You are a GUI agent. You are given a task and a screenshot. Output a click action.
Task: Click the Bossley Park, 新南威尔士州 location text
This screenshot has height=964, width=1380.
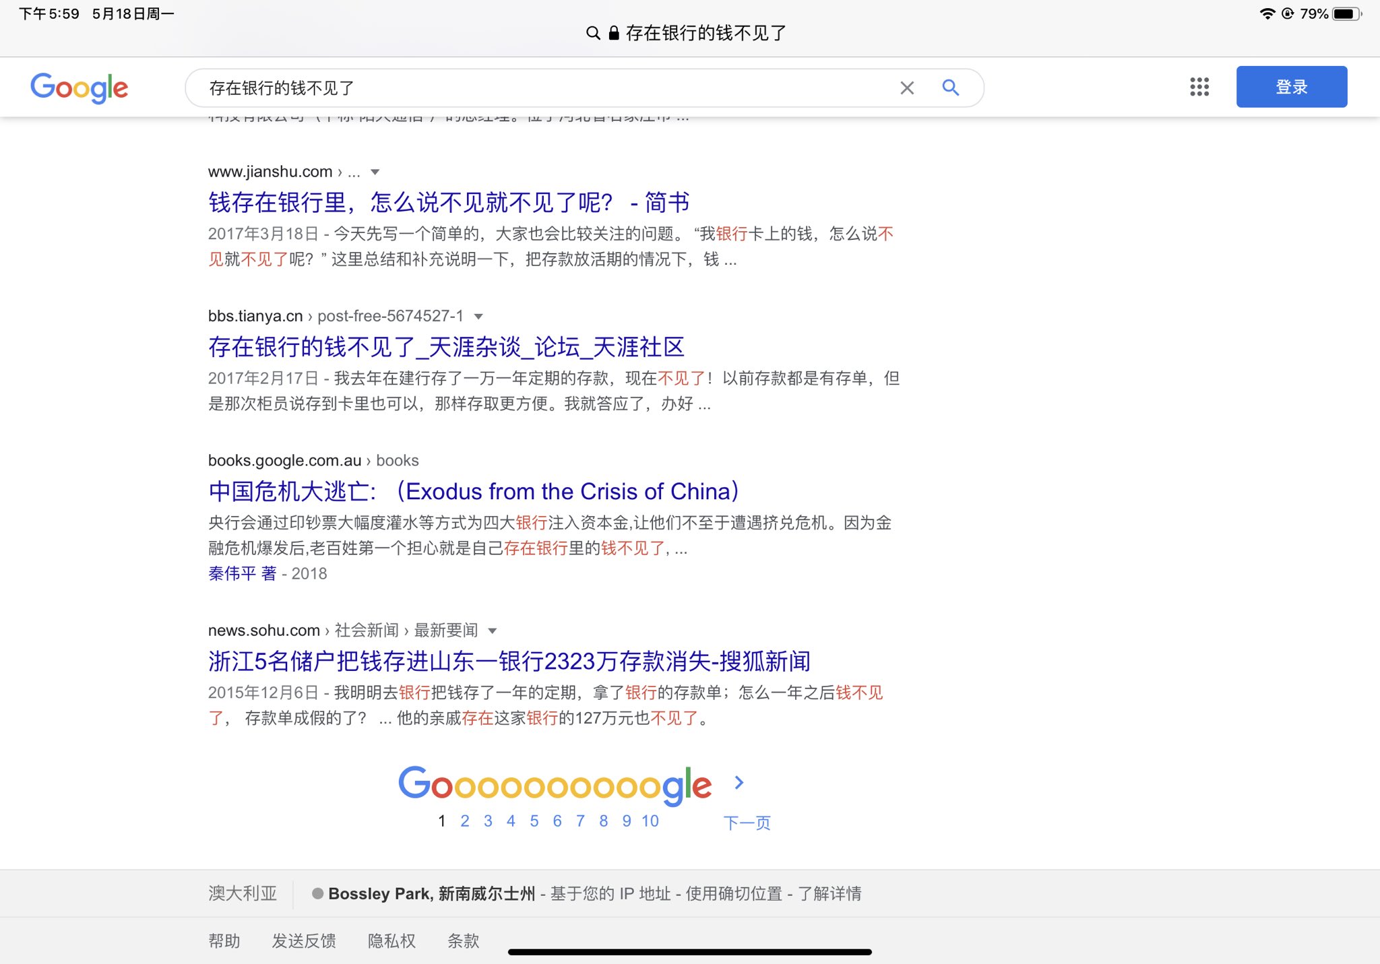431,893
